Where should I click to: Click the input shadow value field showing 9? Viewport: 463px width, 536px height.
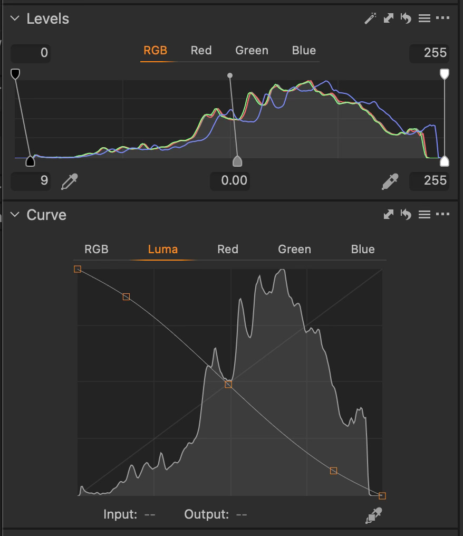click(31, 181)
